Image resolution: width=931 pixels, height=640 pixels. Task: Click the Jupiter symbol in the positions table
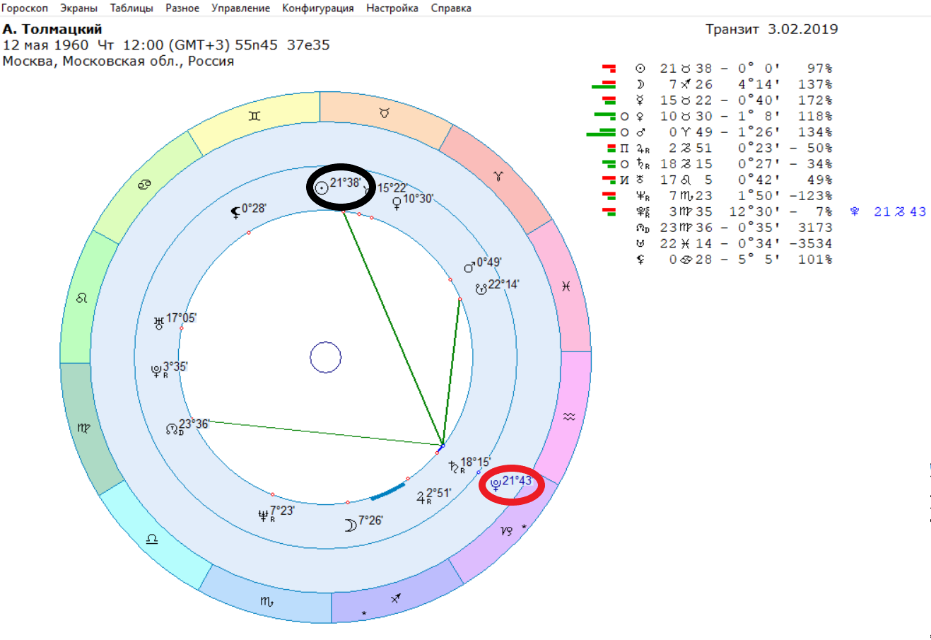click(642, 149)
